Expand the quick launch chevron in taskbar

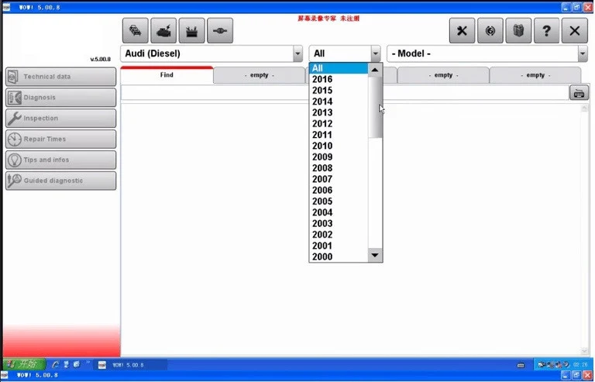coord(88,363)
